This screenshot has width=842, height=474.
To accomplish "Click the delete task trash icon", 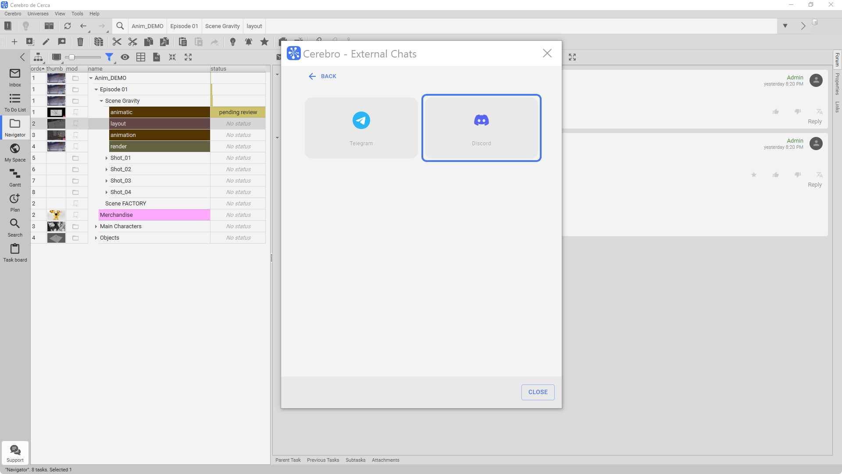I will click(x=80, y=42).
